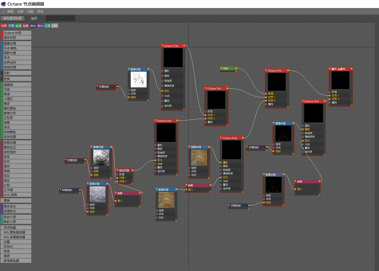Select 散射介质 in the node list

click(16, 222)
